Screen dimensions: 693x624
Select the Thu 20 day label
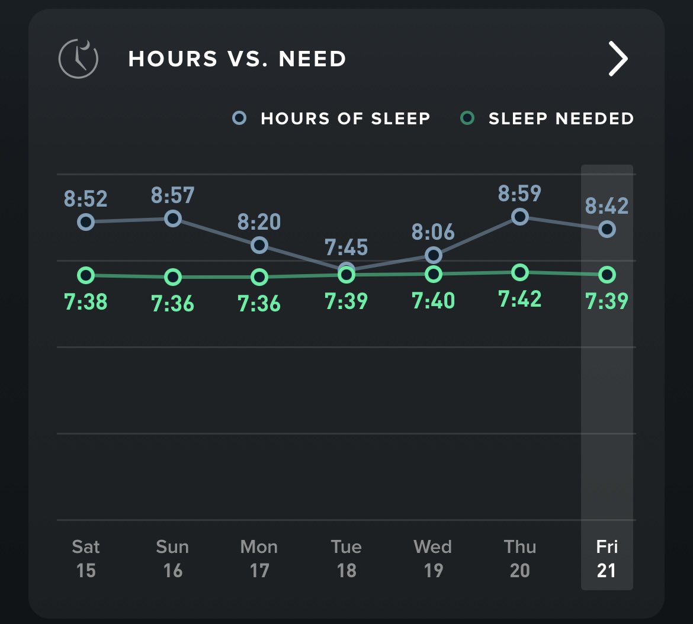point(520,559)
